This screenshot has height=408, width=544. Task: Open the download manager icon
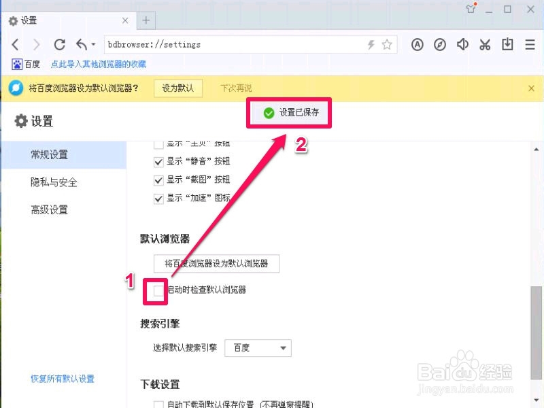pos(507,44)
